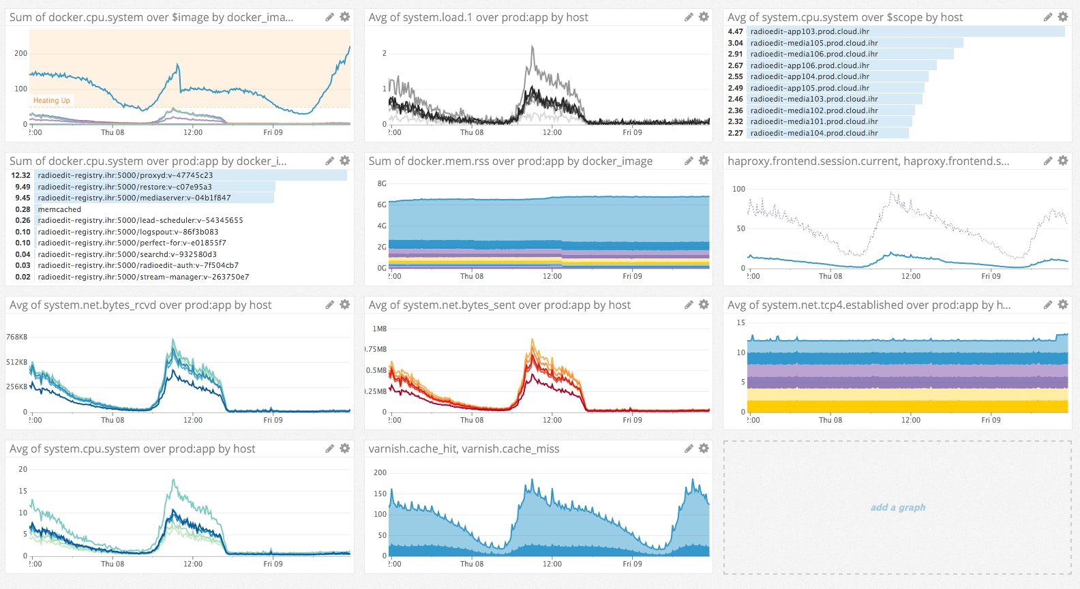Click pencil on Avg system.cpu.system $scope graph
This screenshot has width=1080, height=589.
click(1047, 17)
